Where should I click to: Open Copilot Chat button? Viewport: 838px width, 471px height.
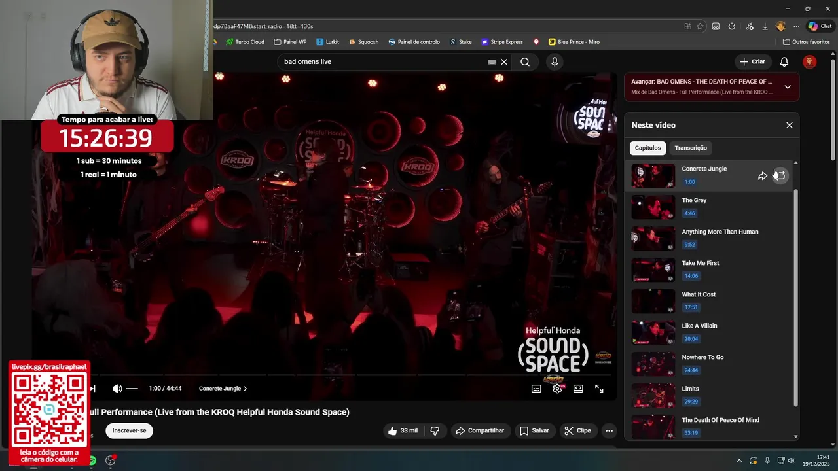820,26
